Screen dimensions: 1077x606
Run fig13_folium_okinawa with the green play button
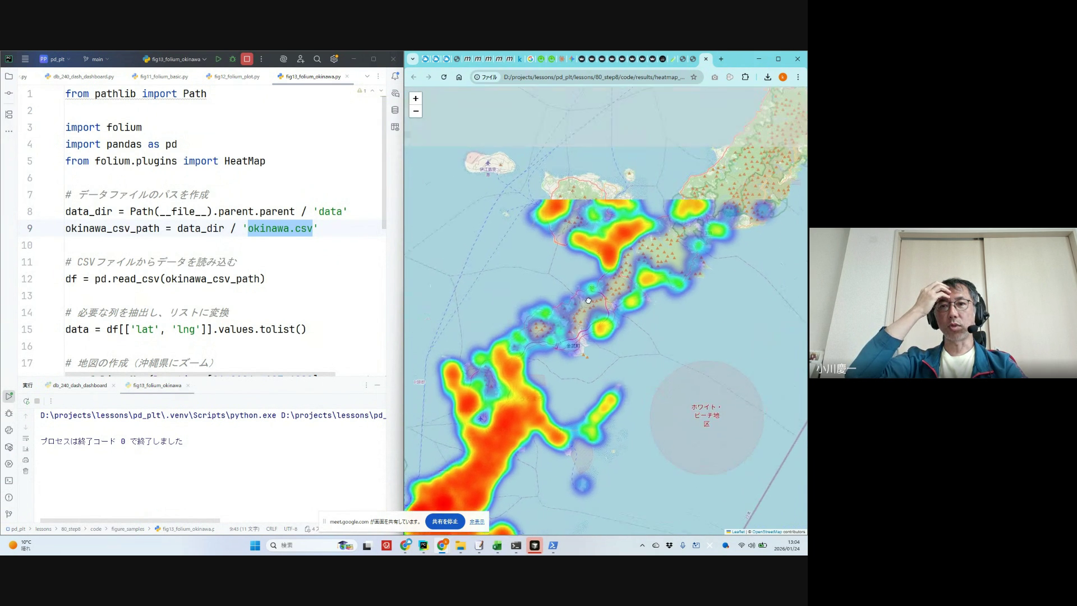(x=218, y=59)
